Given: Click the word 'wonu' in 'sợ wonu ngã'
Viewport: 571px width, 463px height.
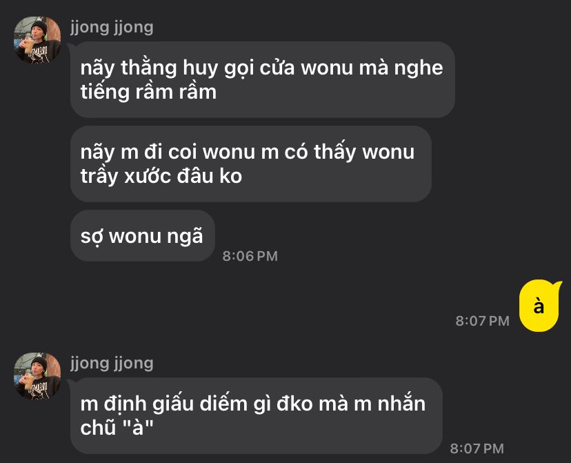Looking at the screenshot, I should click(x=135, y=237).
